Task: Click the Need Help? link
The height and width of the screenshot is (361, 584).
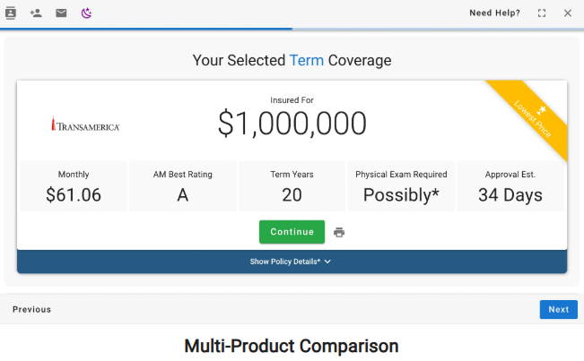Action: pos(494,13)
